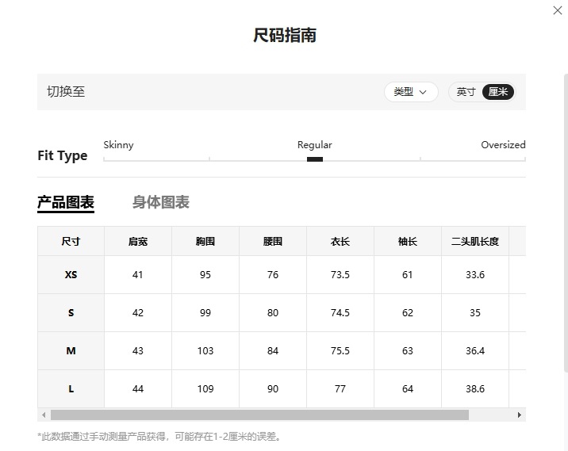This screenshot has height=451, width=568.
Task: Click the chevron in 类型 selector
Action: (x=423, y=92)
